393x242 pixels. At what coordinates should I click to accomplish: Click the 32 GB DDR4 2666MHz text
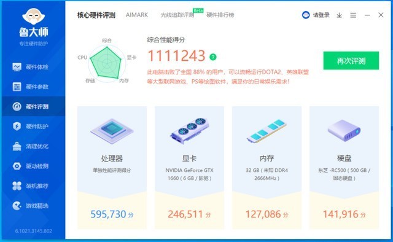pyautogui.click(x=267, y=174)
